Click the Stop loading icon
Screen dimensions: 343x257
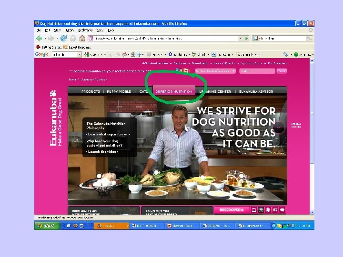[x=73, y=39]
